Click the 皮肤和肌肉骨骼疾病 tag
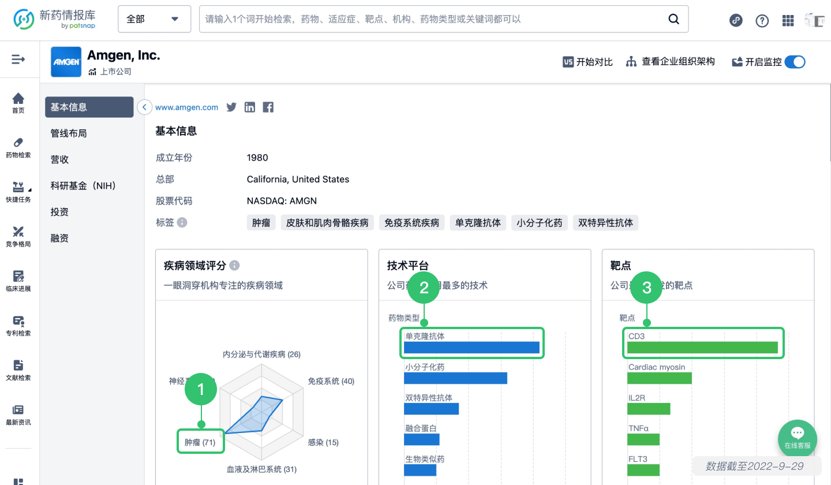Screen dimensions: 831x485 point(328,223)
